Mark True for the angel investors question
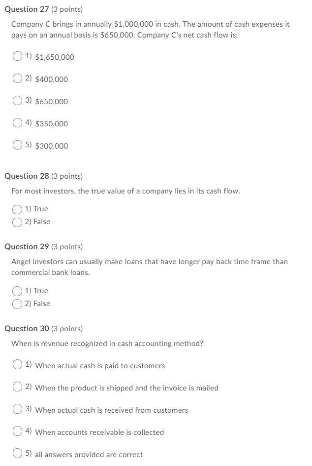Image resolution: width=312 pixels, height=466 pixels. click(x=16, y=290)
